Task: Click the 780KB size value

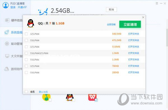Action: tap(115, 66)
